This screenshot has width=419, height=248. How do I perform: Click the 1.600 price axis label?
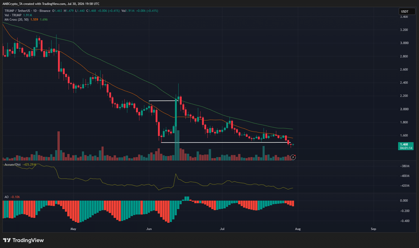pos(404,135)
